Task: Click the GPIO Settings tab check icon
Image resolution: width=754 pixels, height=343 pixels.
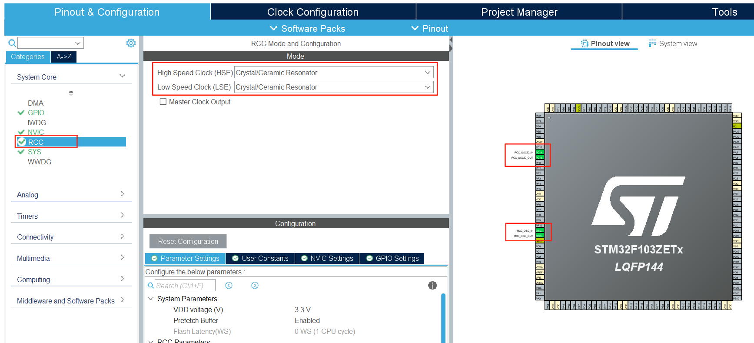Action: click(369, 258)
